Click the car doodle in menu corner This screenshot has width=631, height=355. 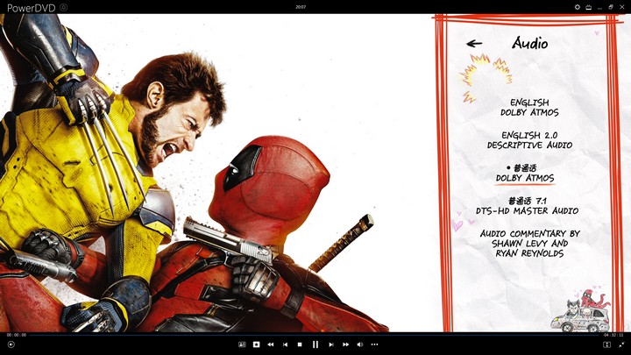tap(580, 310)
